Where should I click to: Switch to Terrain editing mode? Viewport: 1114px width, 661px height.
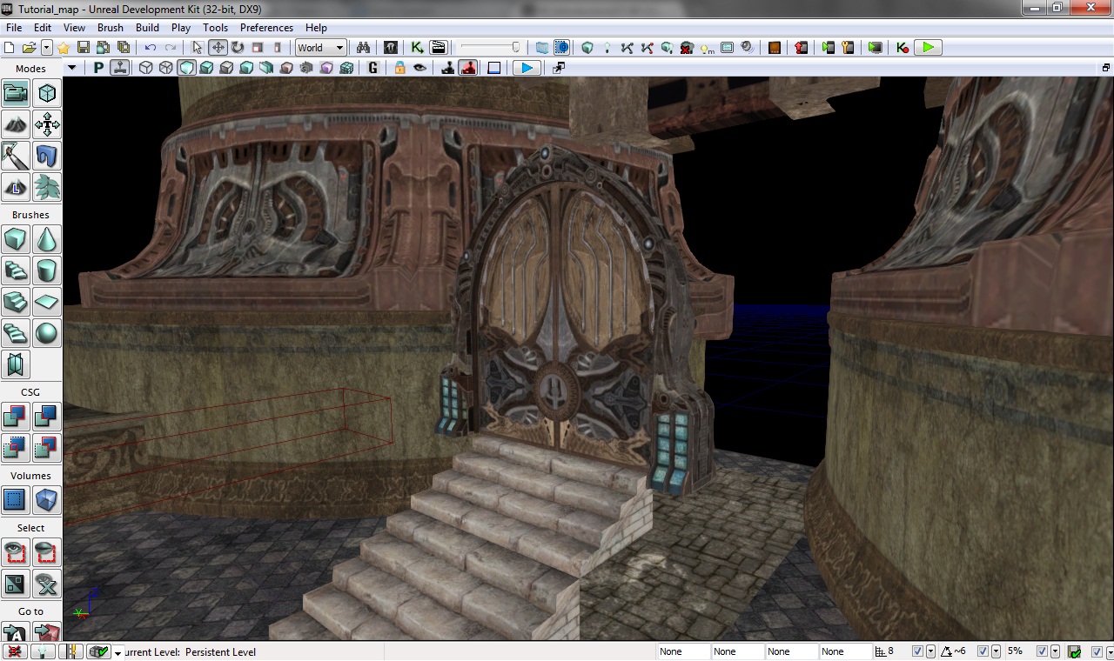(x=16, y=124)
